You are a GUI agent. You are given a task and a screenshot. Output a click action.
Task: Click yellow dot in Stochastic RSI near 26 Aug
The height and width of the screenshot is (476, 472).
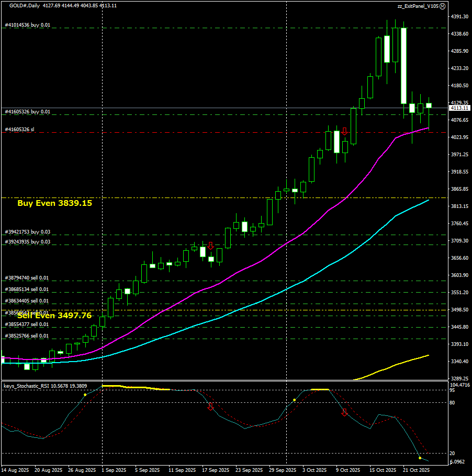click(85, 395)
